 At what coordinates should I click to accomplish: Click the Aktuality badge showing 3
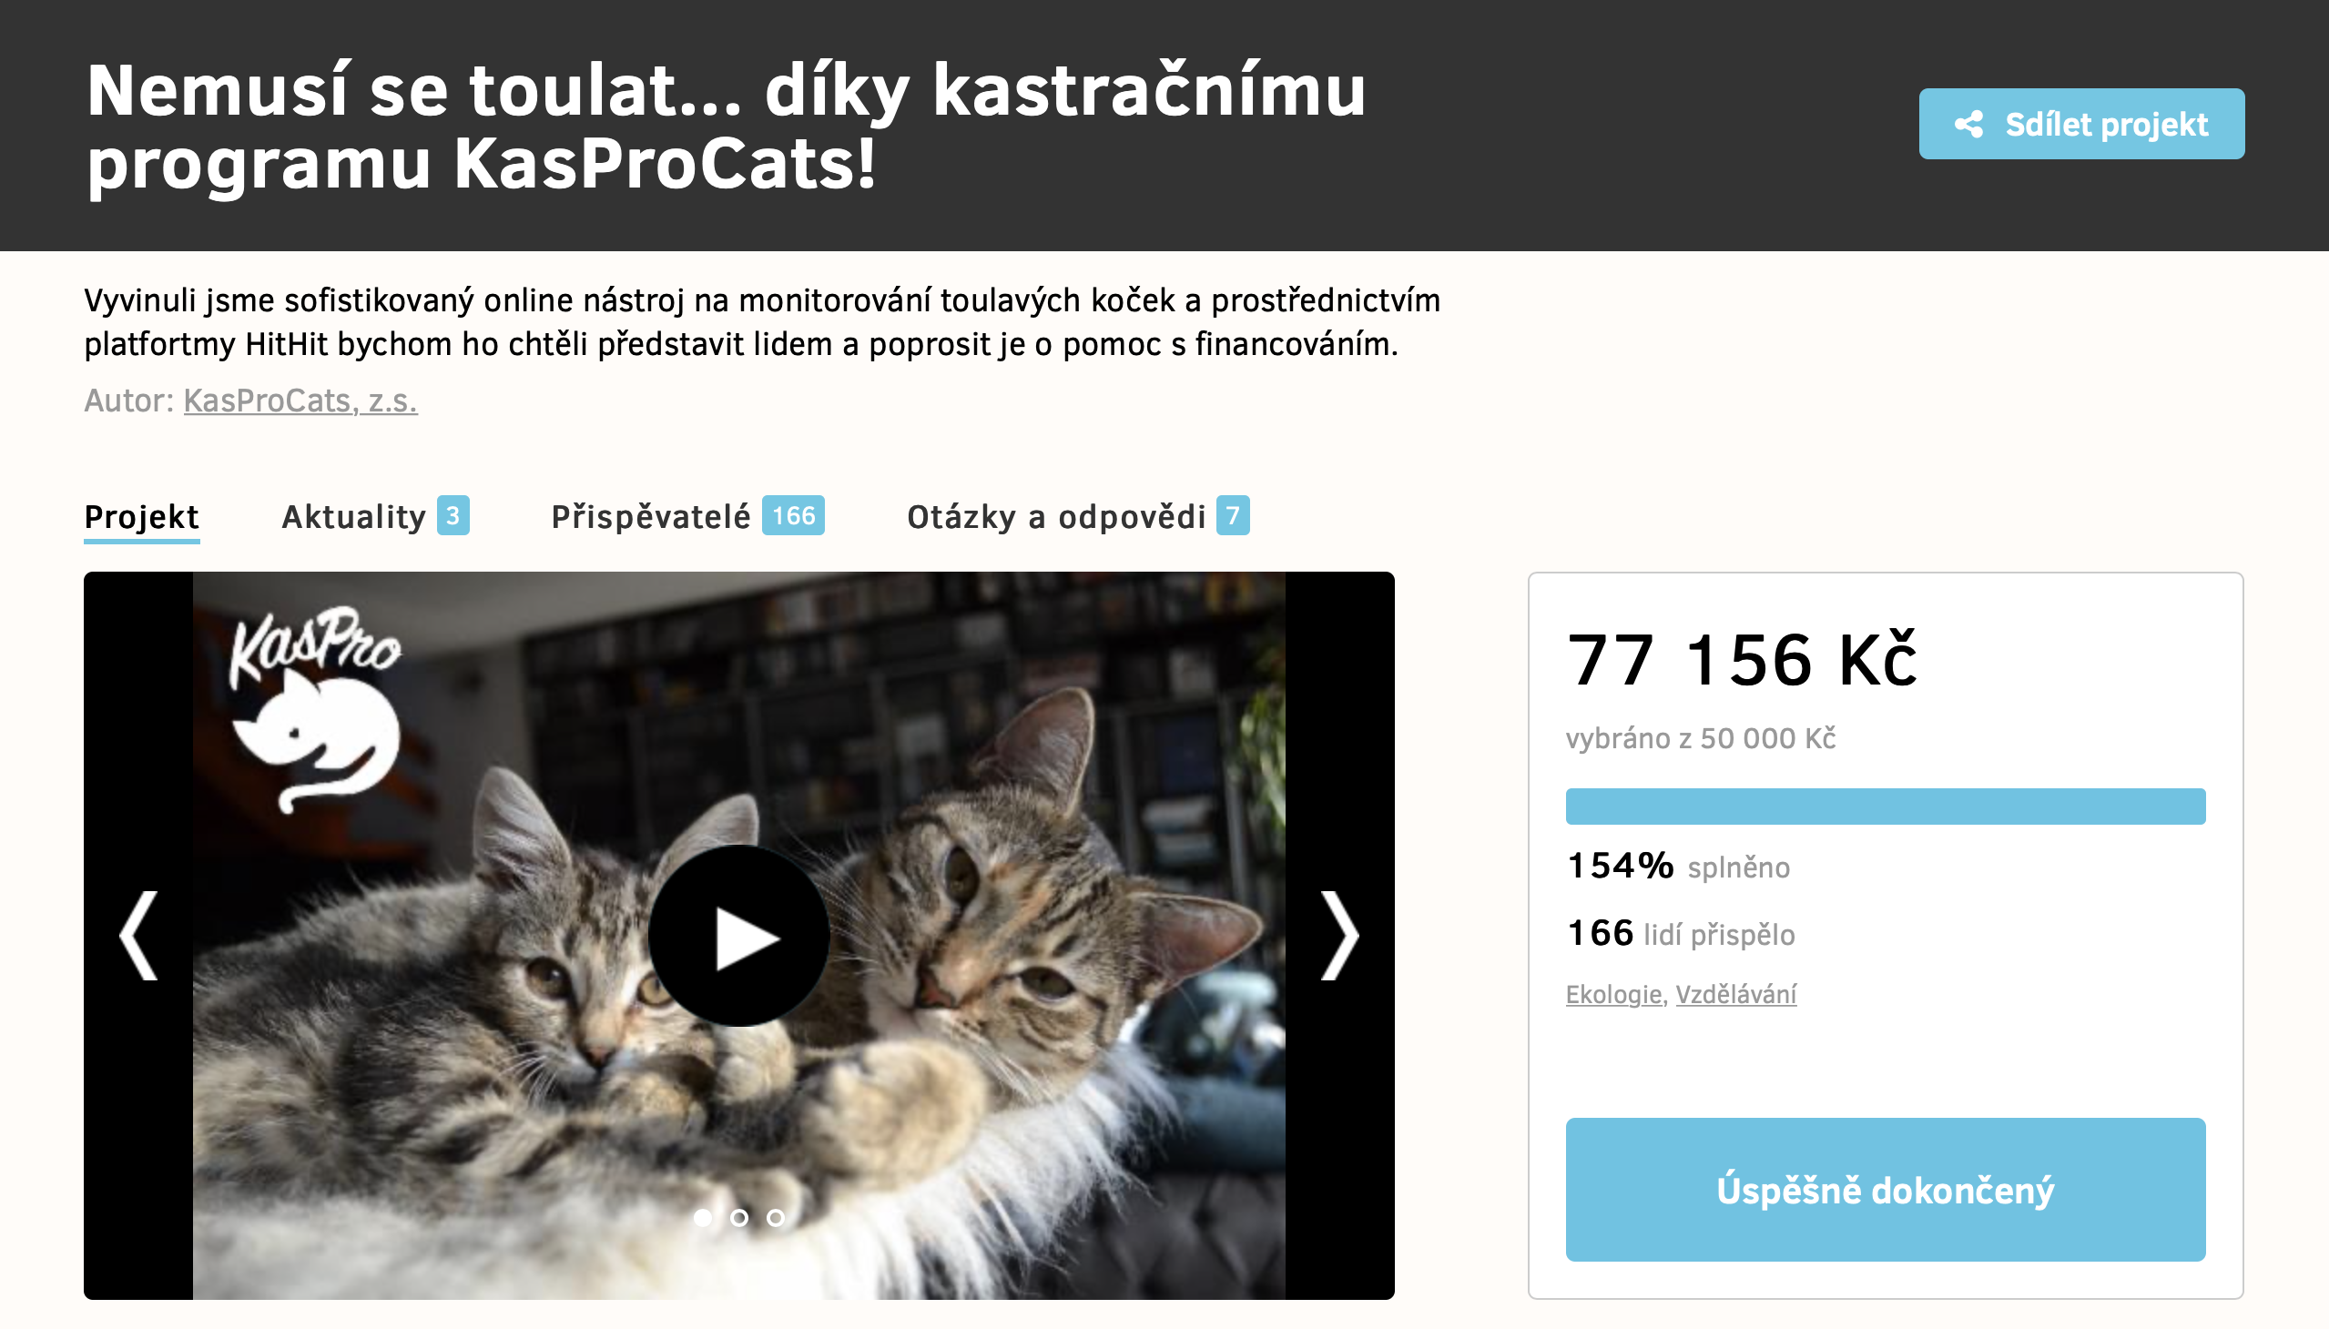coord(453,516)
